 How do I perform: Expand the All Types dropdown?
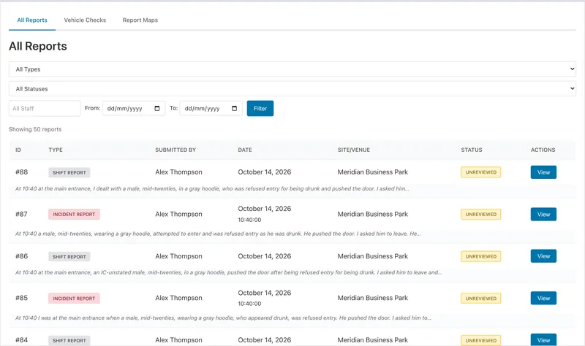click(x=292, y=69)
